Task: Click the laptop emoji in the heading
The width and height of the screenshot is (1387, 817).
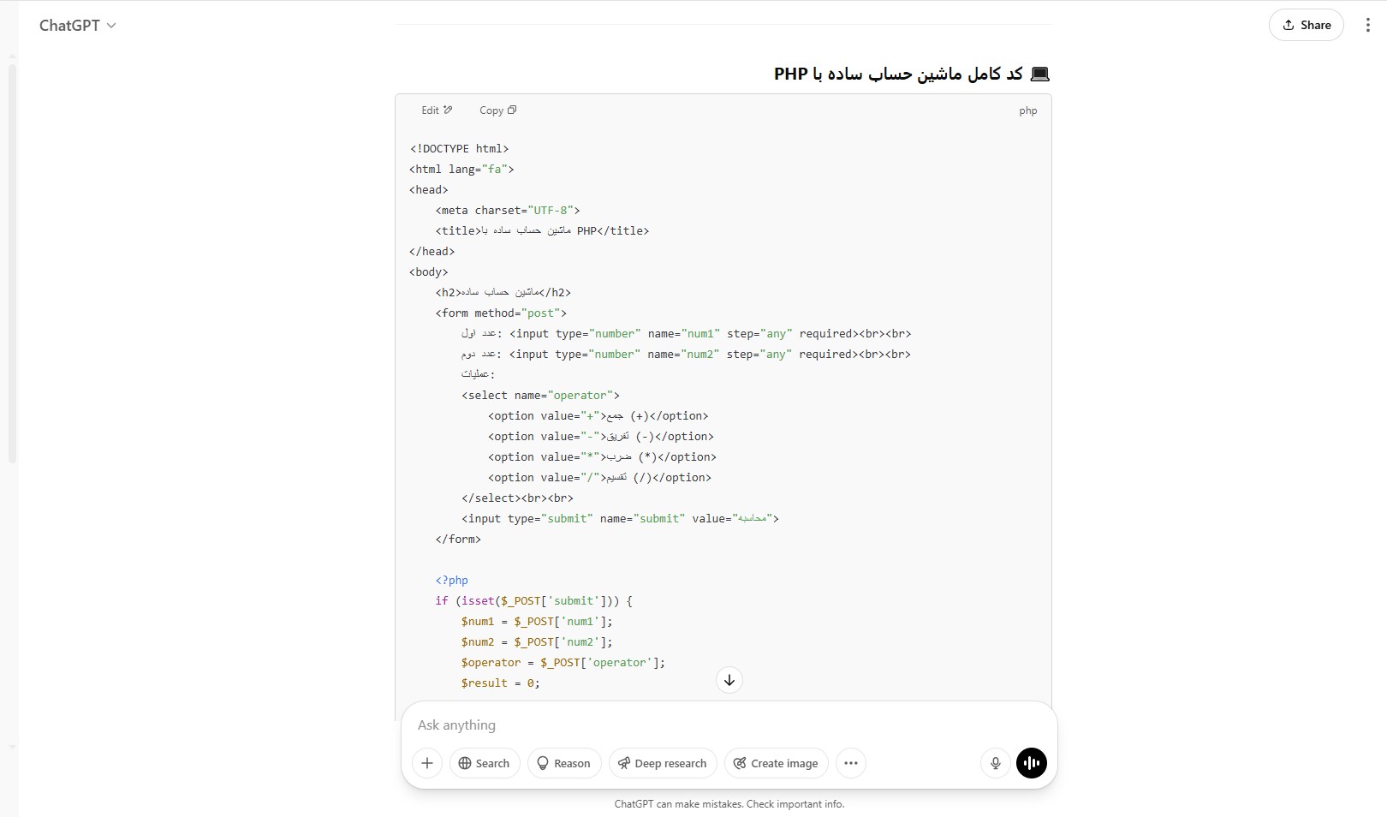Action: (x=1039, y=75)
